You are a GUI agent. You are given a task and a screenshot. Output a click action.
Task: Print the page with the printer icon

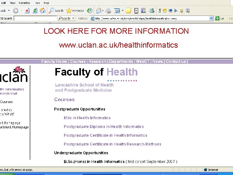pos(108,11)
